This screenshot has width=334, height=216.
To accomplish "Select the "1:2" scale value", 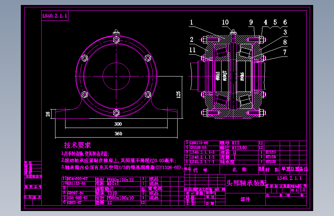I will [x=302, y=190].
